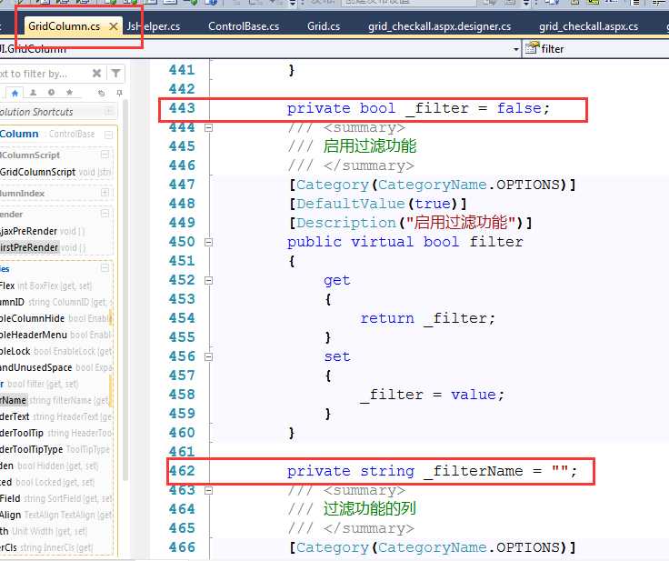Screen dimensions: 669x561
Task: Open the grid_checkall.aspx.cs tab
Action: click(x=588, y=26)
